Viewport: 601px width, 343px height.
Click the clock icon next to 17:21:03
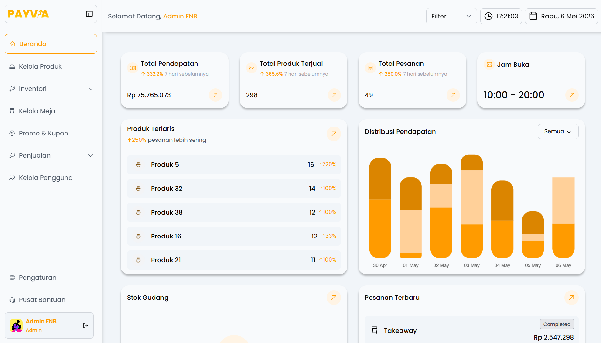(x=488, y=16)
